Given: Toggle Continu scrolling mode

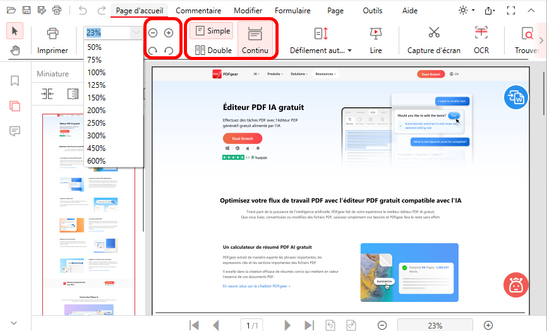Looking at the screenshot, I should 255,39.
